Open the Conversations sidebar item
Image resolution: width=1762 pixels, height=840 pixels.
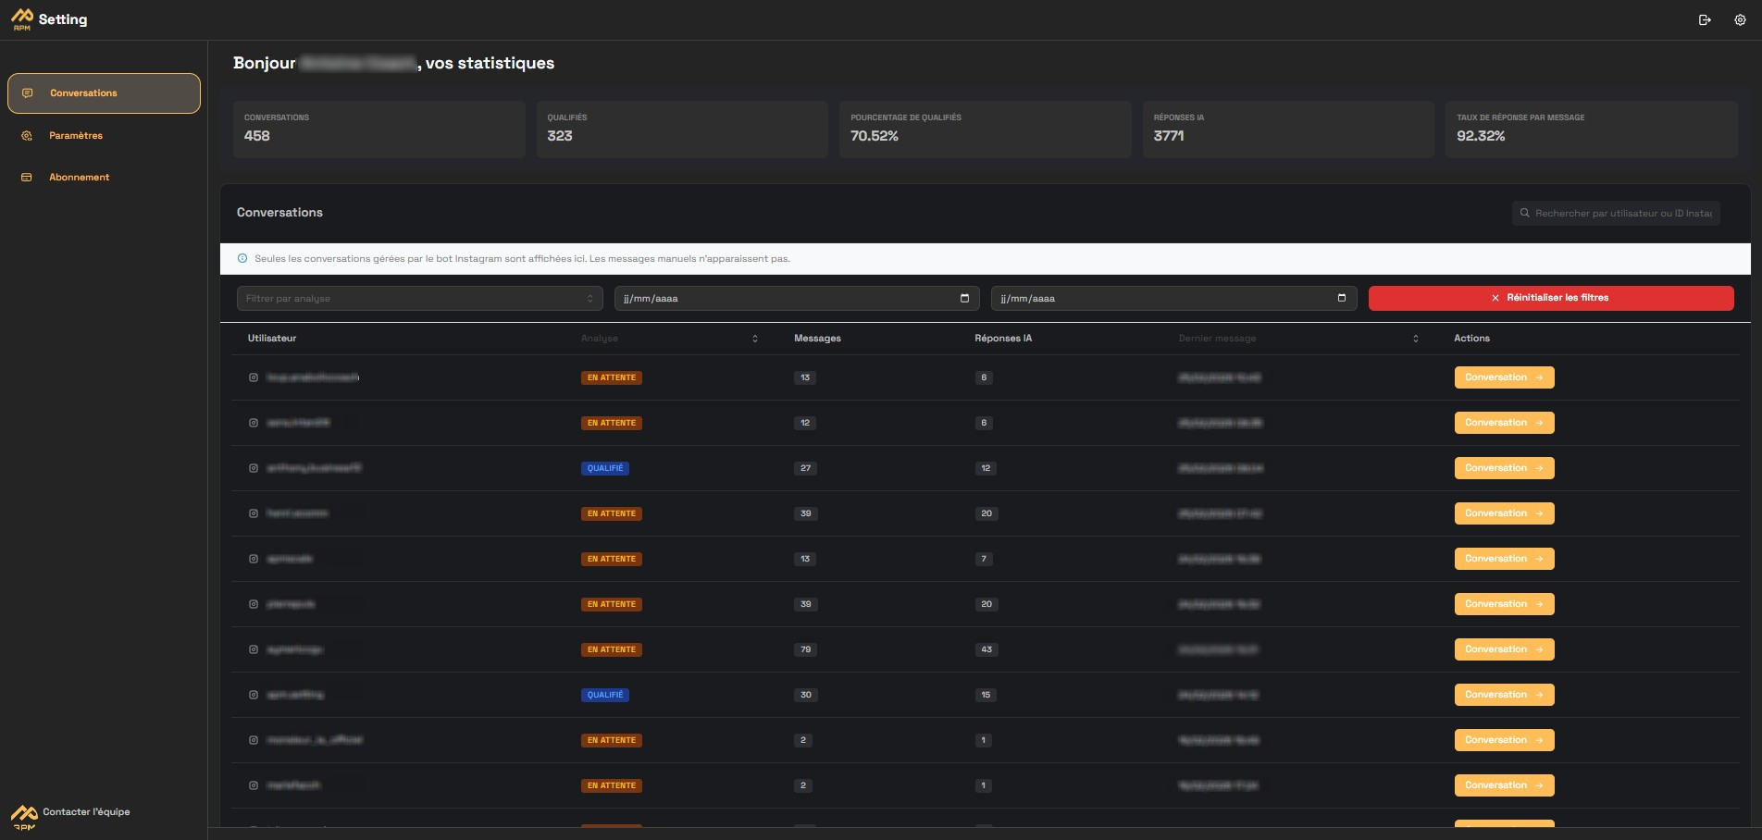104,93
